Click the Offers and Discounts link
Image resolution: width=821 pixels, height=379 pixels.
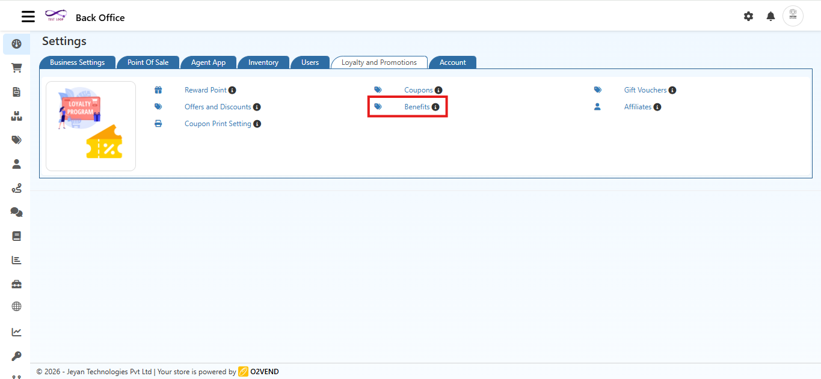[x=218, y=106]
